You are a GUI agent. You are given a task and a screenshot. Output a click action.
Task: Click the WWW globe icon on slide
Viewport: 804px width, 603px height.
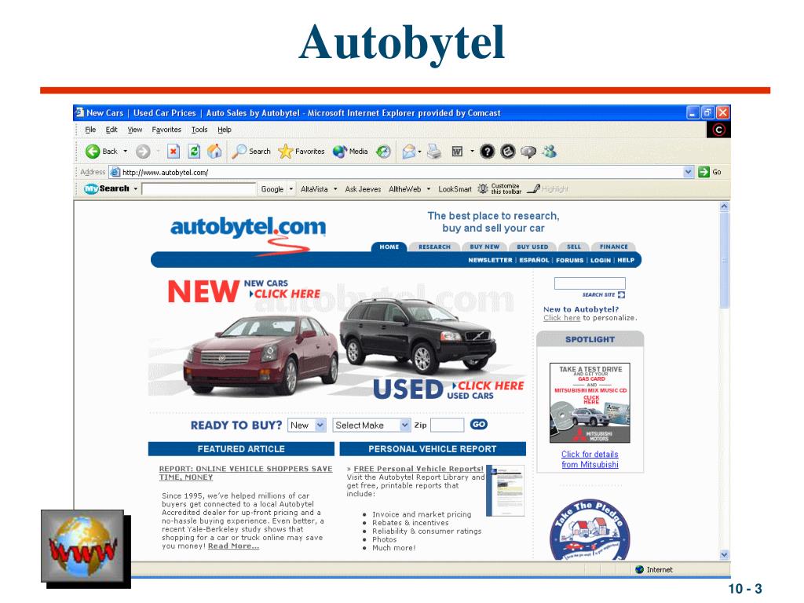tap(82, 546)
